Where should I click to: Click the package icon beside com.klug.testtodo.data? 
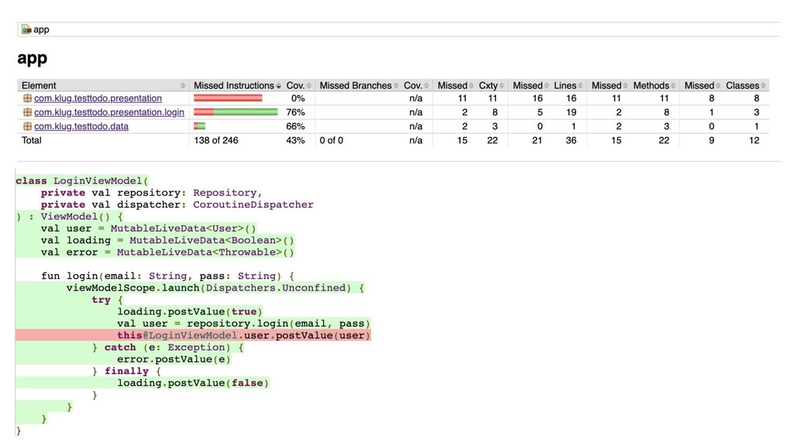tap(27, 126)
